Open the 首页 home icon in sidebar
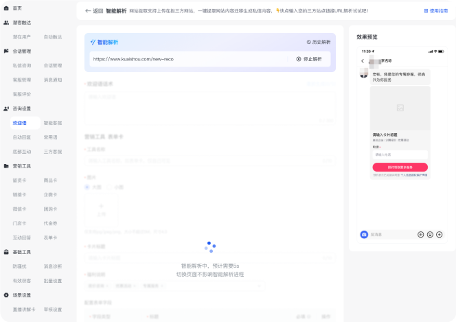This screenshot has height=322, width=456. tap(6, 8)
